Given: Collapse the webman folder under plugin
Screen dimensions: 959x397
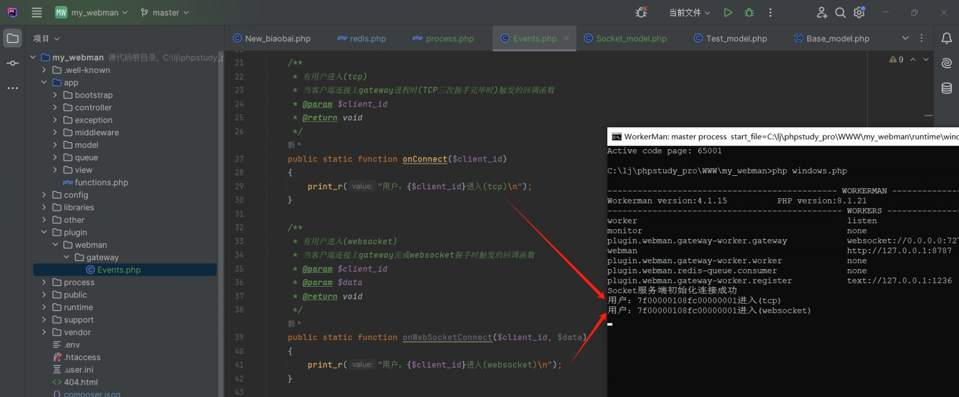Looking at the screenshot, I should (x=55, y=245).
